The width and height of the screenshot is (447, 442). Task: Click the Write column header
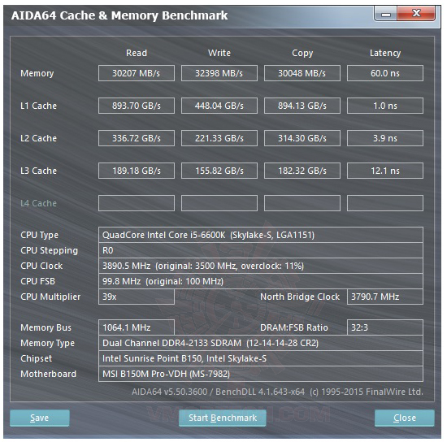click(x=219, y=53)
